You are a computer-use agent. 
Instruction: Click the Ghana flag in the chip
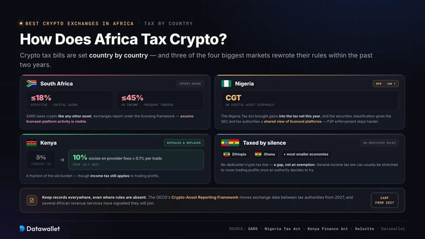[258, 154]
